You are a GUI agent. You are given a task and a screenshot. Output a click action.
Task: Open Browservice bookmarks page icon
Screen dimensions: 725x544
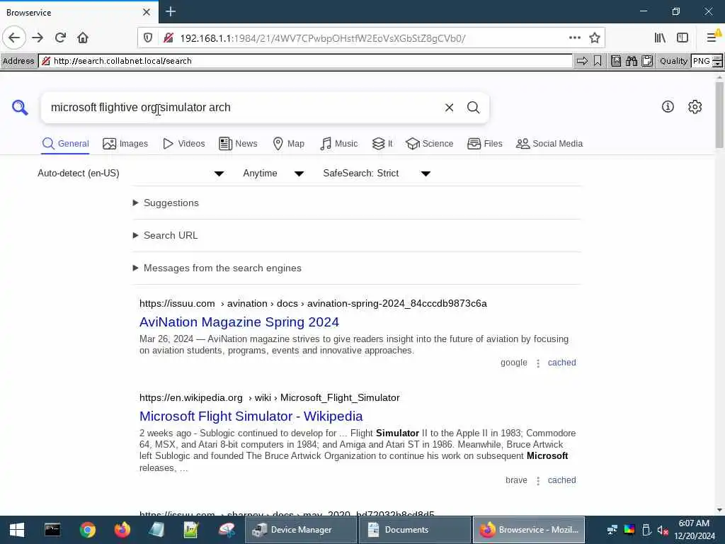pyautogui.click(x=616, y=61)
